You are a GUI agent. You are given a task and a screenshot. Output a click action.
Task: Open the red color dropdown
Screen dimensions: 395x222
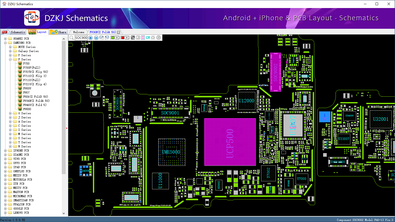tap(127, 38)
